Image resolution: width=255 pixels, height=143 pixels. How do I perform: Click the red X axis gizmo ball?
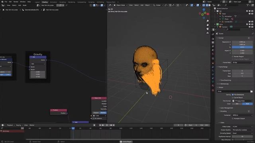tap(208, 14)
